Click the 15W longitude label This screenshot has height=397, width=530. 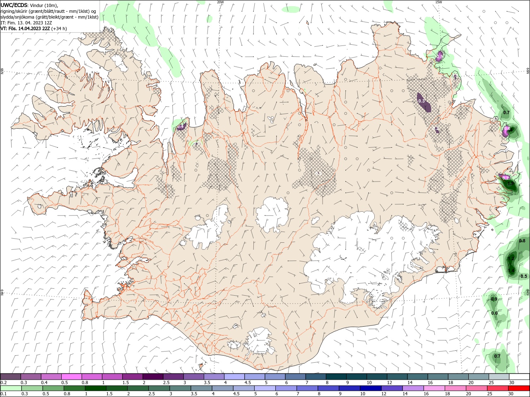tap(438, 2)
